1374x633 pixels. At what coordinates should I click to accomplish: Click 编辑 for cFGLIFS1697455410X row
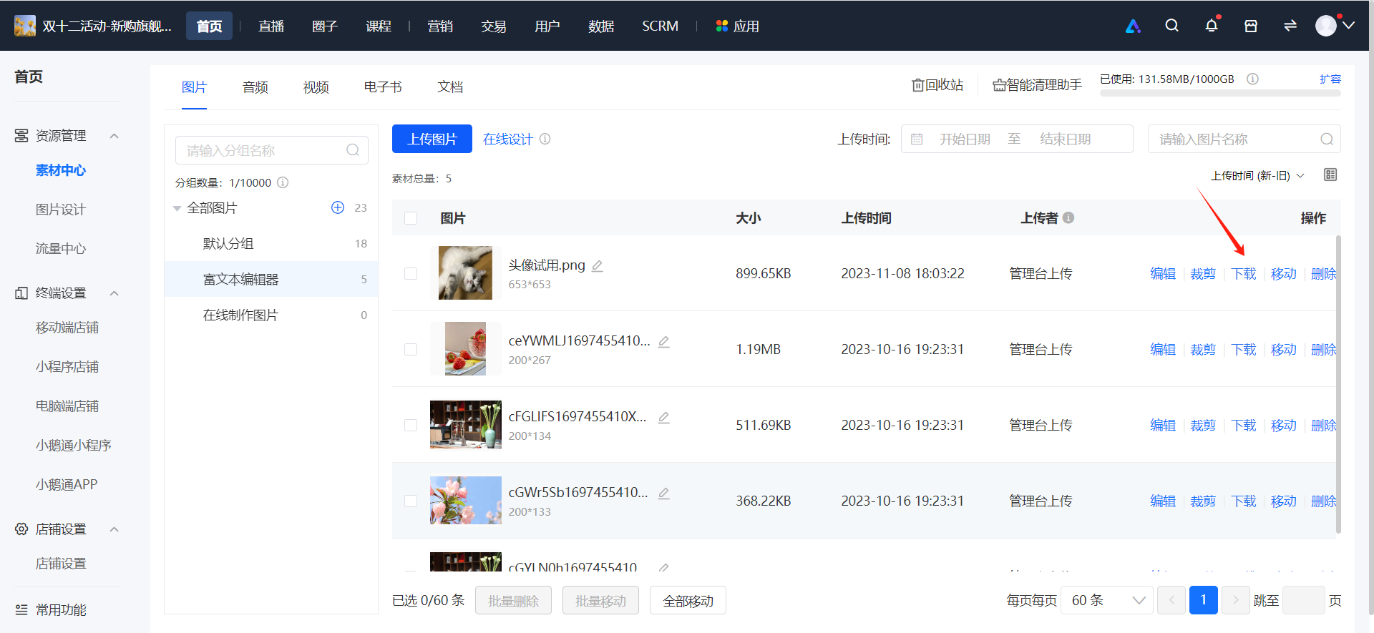pos(1163,425)
